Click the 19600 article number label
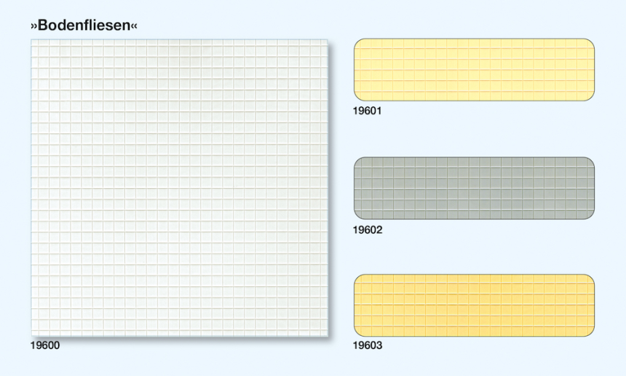626x376 pixels. [x=45, y=345]
